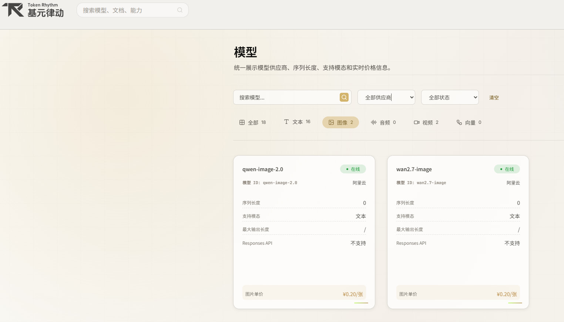The width and height of the screenshot is (564, 322).
Task: Select the 图像 2 tab
Action: pos(340,122)
